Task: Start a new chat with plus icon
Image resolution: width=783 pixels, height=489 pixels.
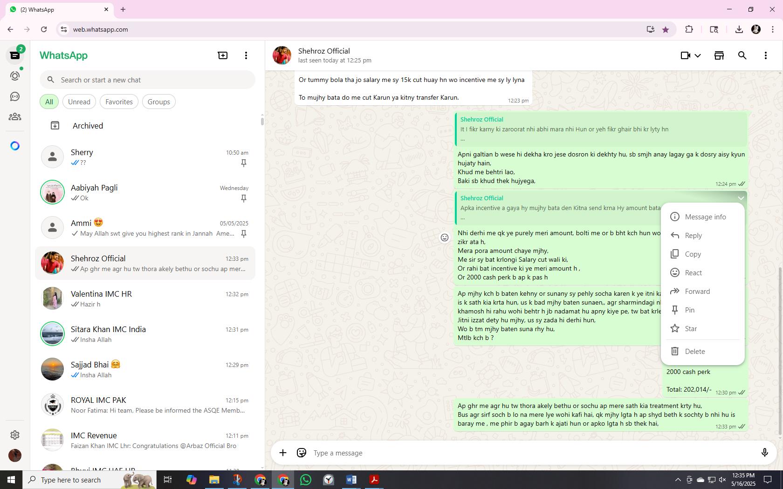Action: click(223, 55)
